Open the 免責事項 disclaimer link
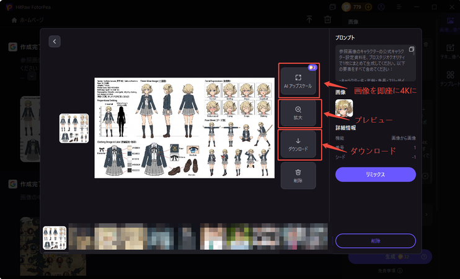 390,270
